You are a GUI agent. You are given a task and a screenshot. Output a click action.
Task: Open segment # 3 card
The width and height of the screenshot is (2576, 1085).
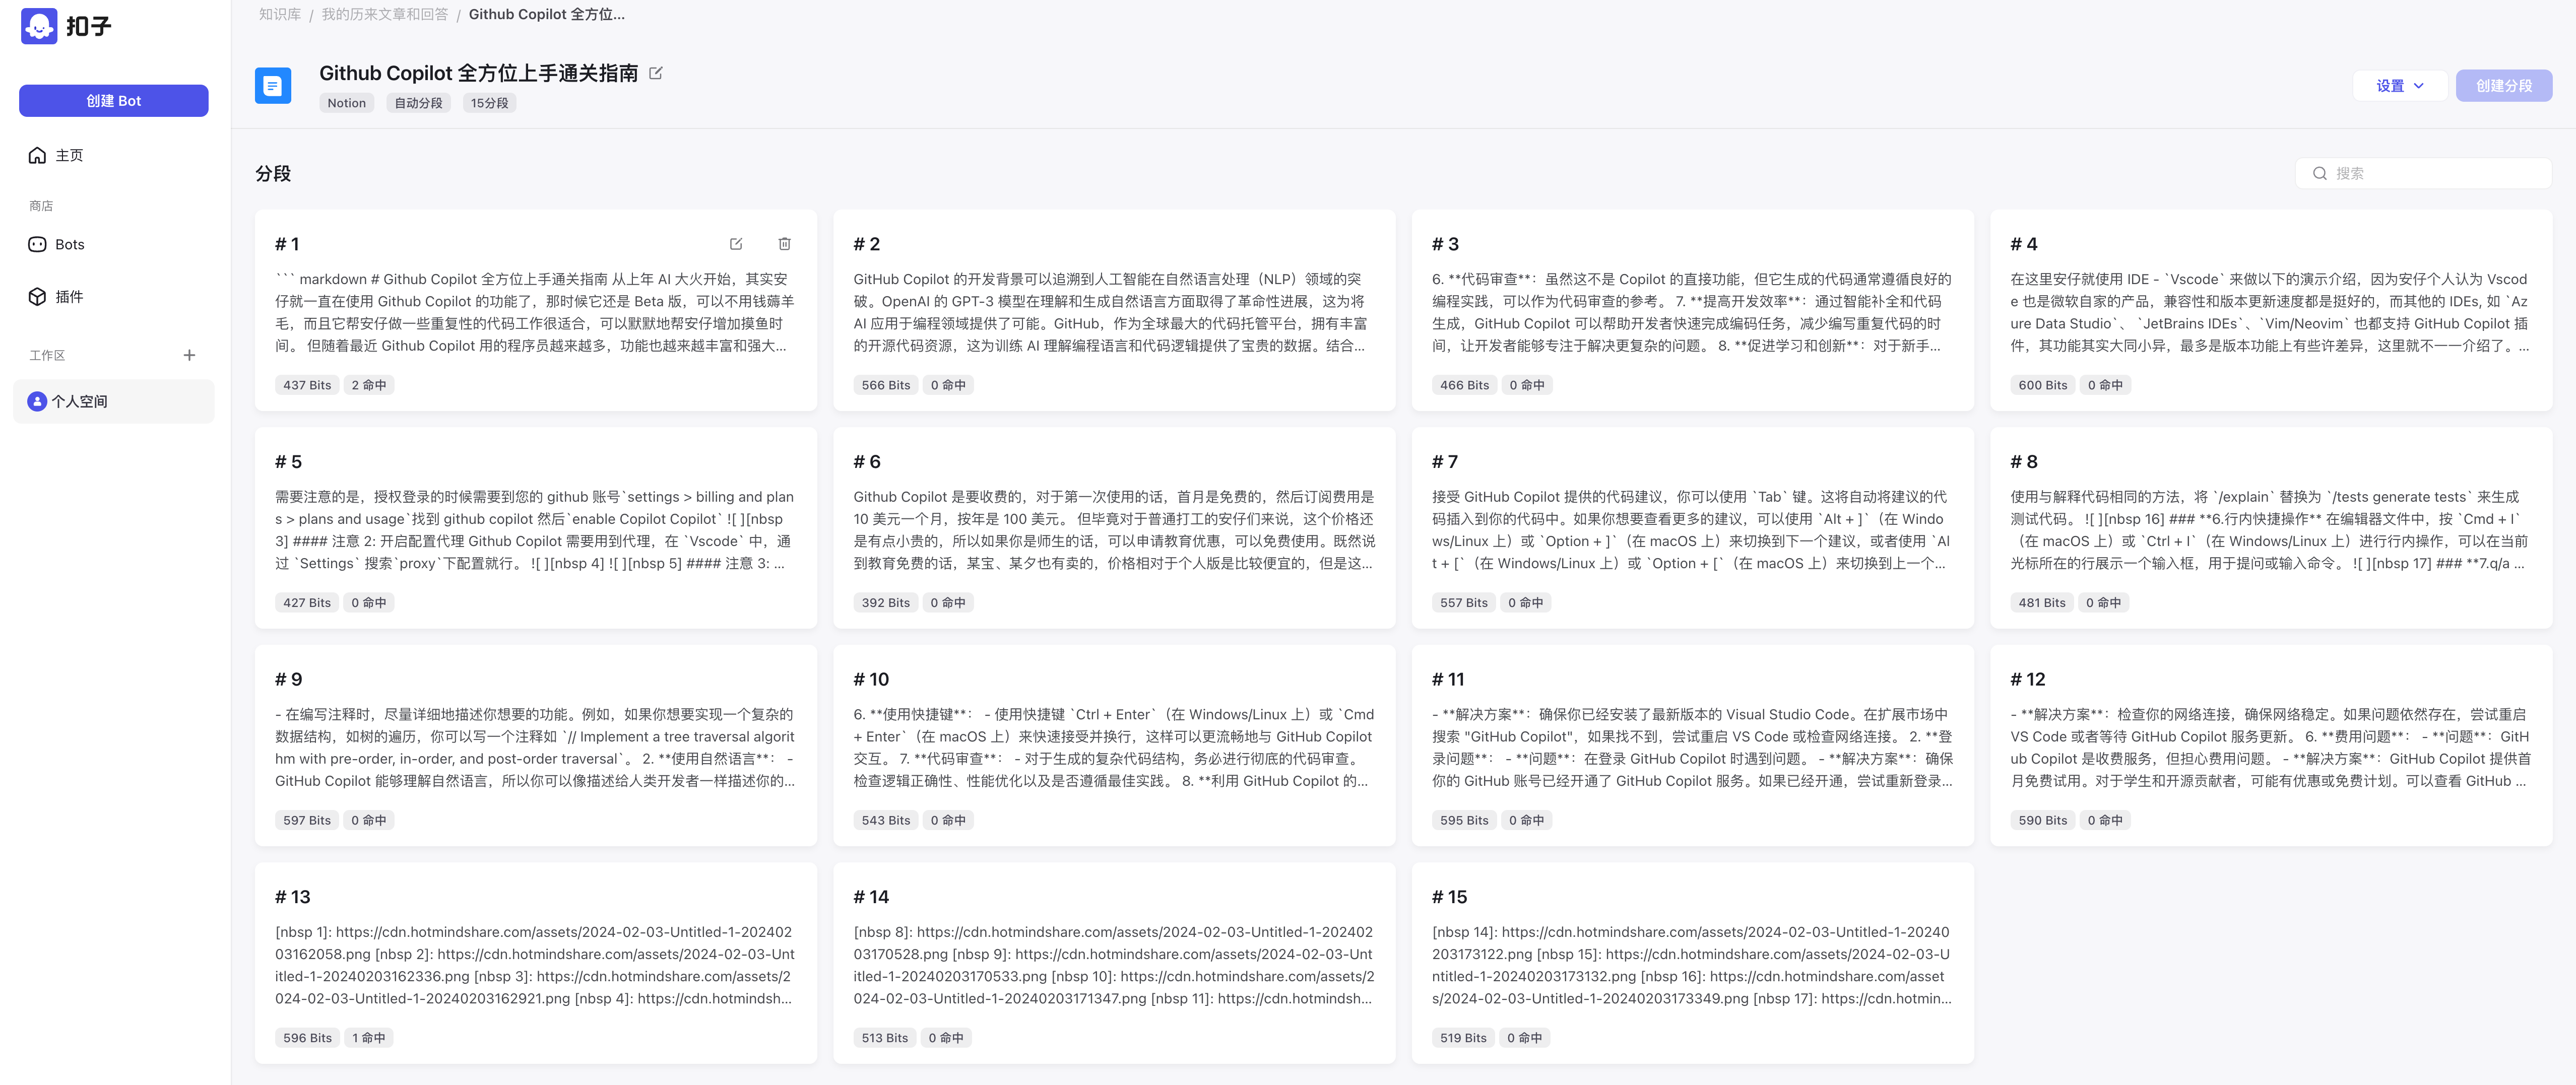tap(1692, 310)
